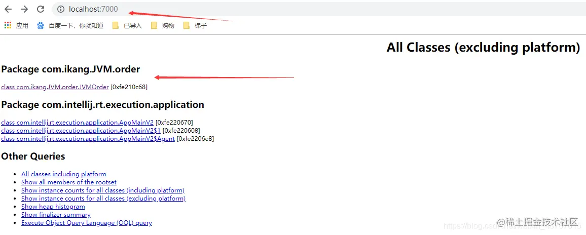Open class AppMainV2 link

point(78,123)
